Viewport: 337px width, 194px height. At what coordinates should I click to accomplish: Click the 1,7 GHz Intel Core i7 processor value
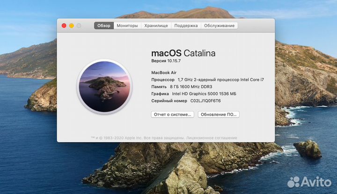click(x=221, y=80)
